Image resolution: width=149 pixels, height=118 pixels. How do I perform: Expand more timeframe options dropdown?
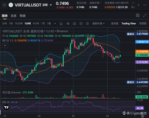(55, 24)
